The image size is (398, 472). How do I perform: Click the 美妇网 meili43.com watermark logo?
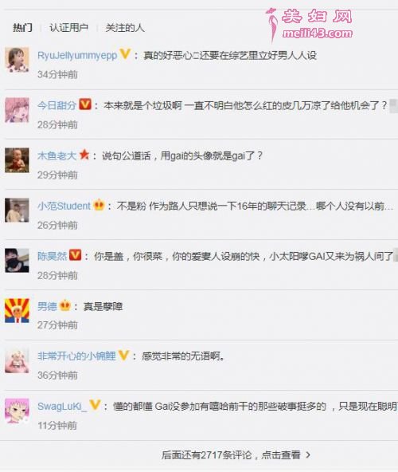pos(310,25)
